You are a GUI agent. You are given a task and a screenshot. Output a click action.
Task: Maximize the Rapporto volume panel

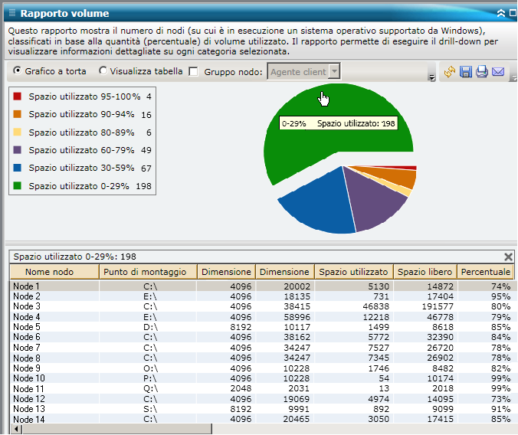(513, 13)
